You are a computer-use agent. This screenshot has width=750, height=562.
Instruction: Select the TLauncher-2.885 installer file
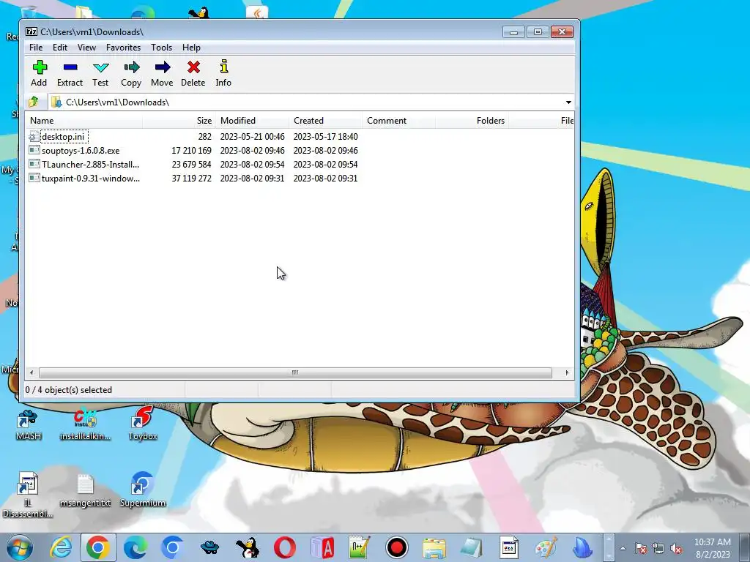tap(90, 165)
